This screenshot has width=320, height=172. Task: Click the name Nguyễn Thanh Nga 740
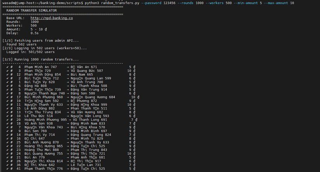coord(45,93)
